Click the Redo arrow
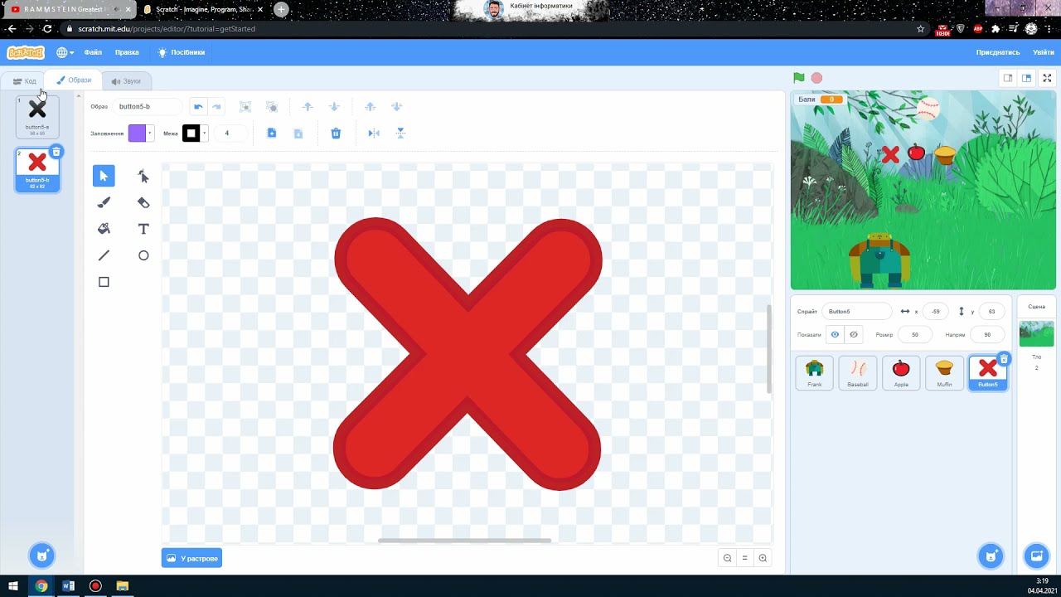 point(216,107)
